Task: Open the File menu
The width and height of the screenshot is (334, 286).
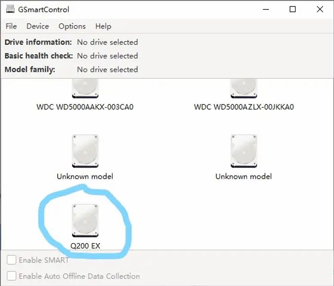Action: coord(11,26)
